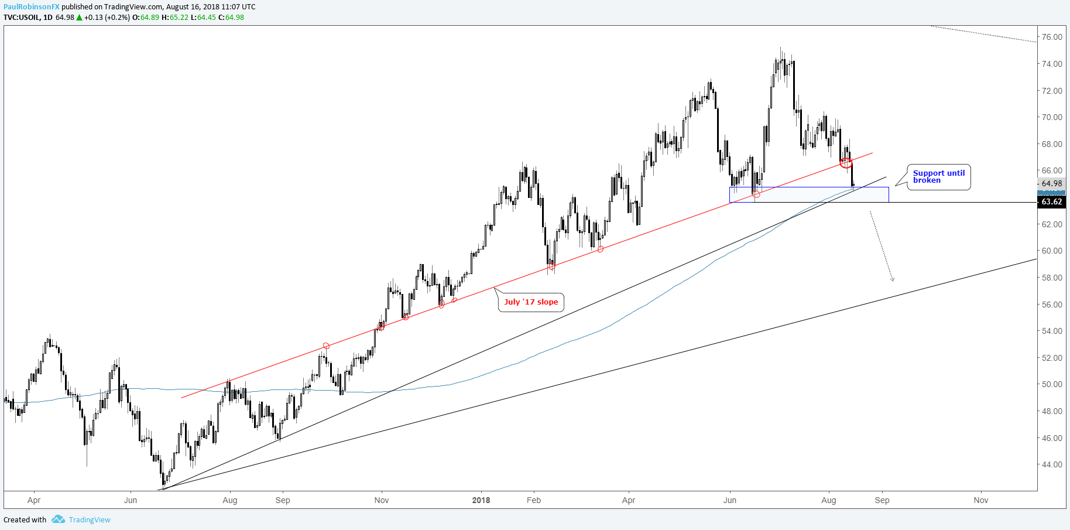The image size is (1070, 530).
Task: Click the close value C:64.98 in header
Action: click(x=231, y=18)
